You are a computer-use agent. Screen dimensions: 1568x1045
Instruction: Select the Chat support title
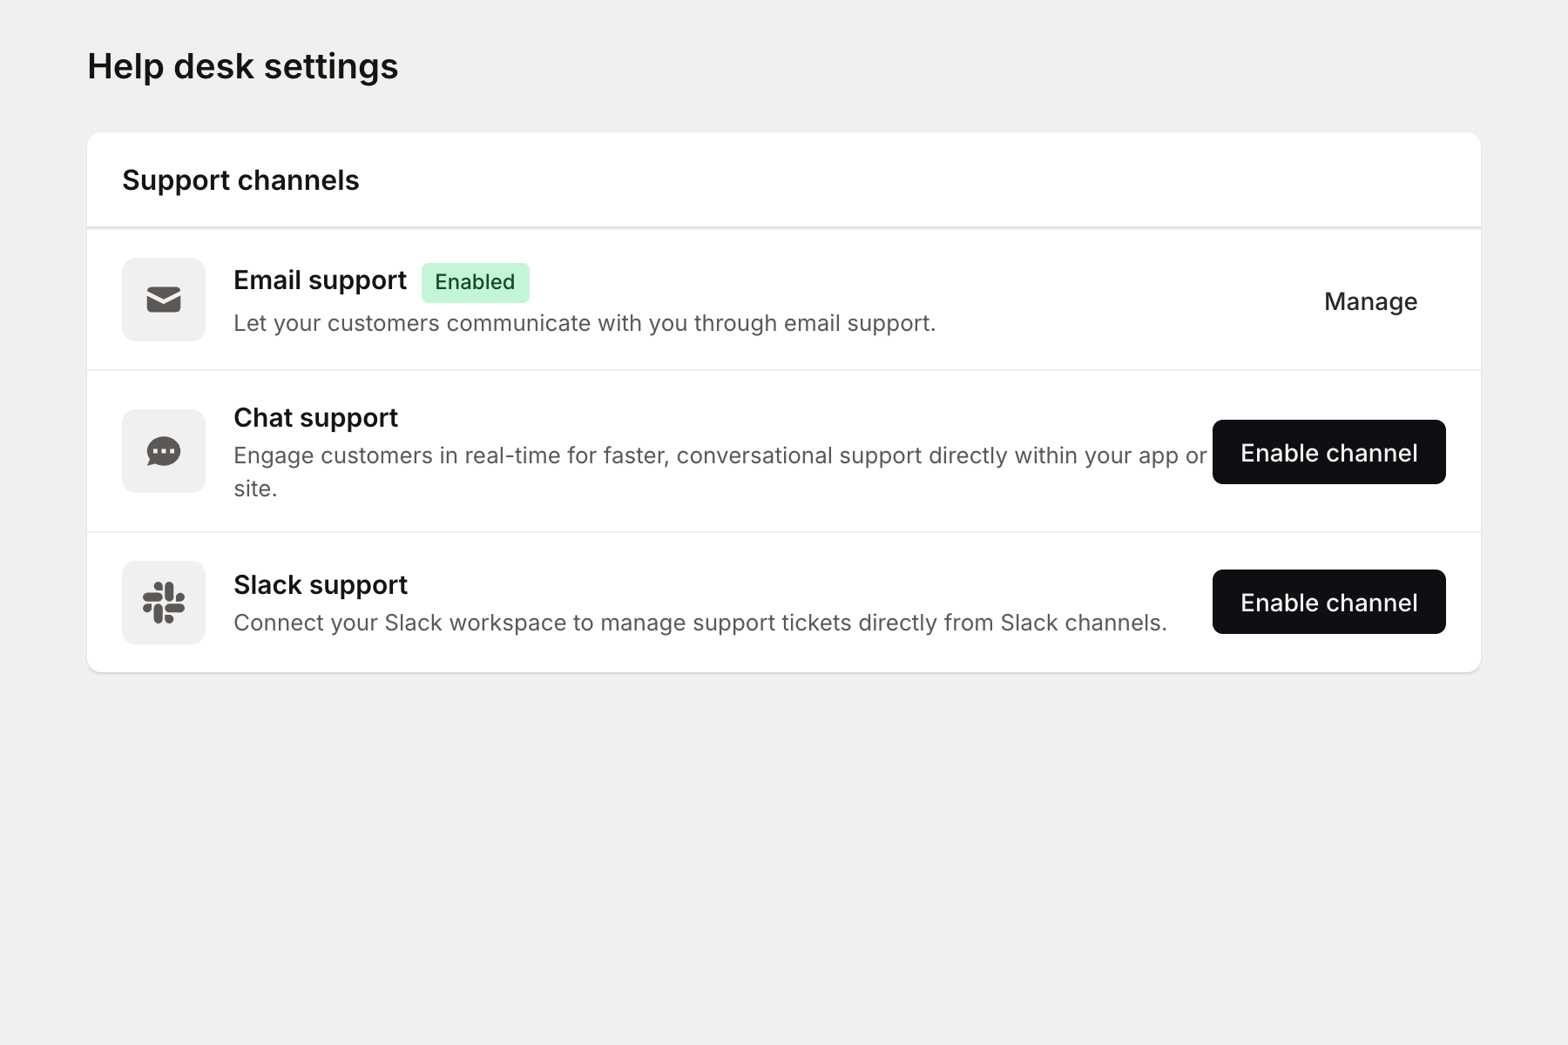[315, 418]
